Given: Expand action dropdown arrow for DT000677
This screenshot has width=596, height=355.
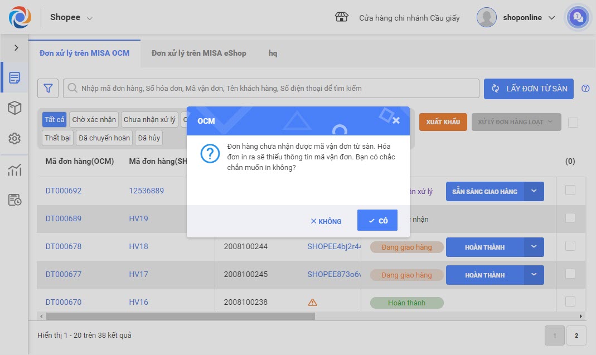Looking at the screenshot, I should tap(534, 275).
